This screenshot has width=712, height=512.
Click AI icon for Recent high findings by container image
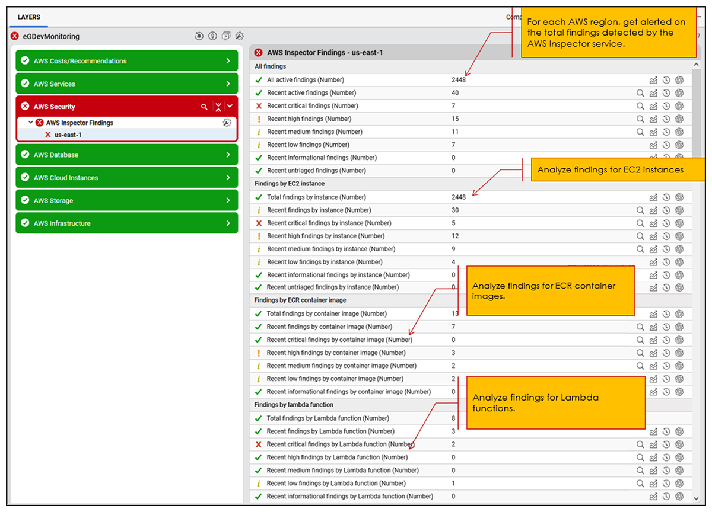[680, 353]
